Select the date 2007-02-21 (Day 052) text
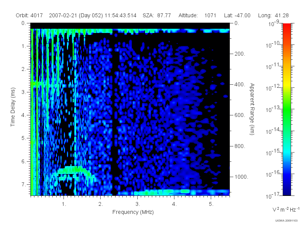The height and width of the screenshot is (230, 306). click(x=76, y=15)
